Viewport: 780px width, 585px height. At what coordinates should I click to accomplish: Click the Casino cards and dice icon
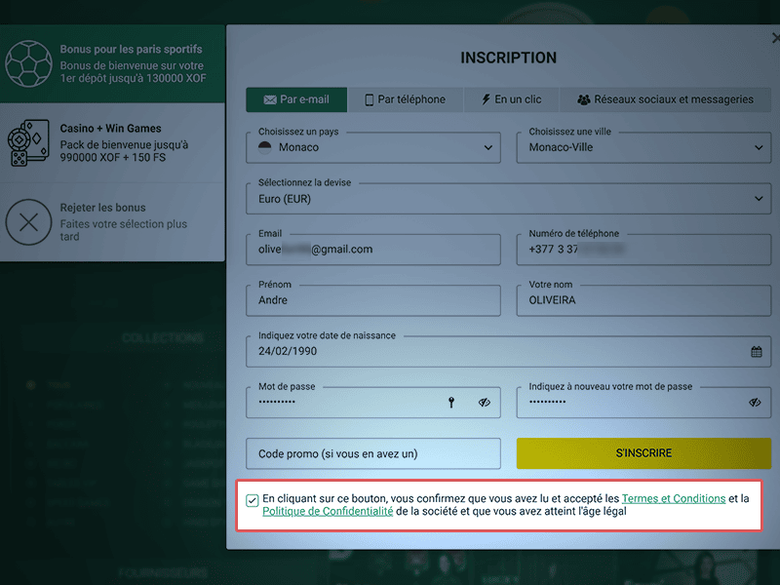tap(28, 142)
